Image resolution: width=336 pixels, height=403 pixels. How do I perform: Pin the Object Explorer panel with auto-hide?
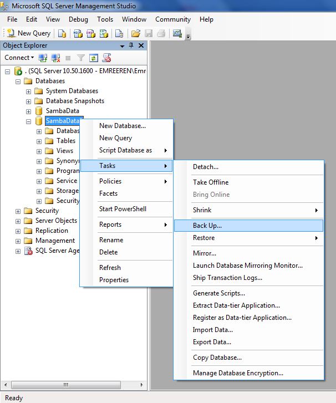click(x=131, y=45)
